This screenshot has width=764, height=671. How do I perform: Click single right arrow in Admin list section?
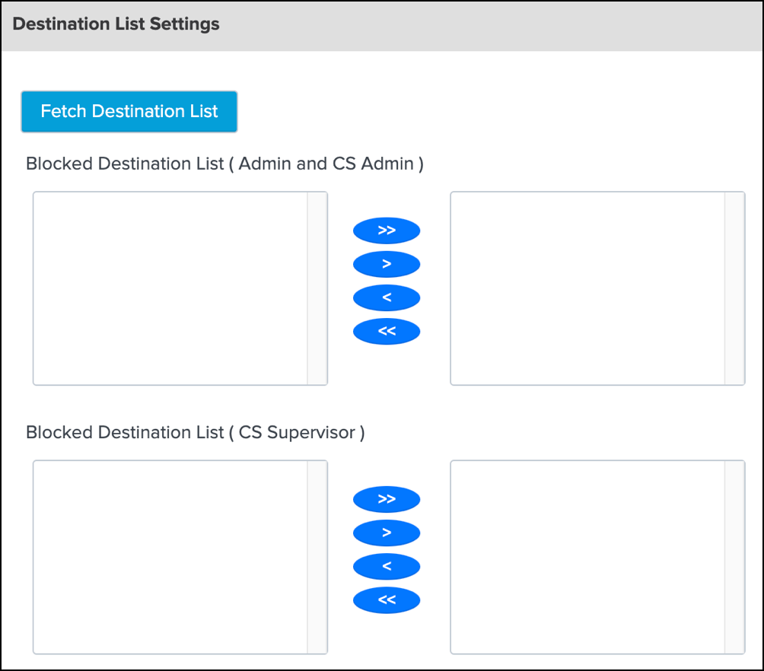[387, 264]
